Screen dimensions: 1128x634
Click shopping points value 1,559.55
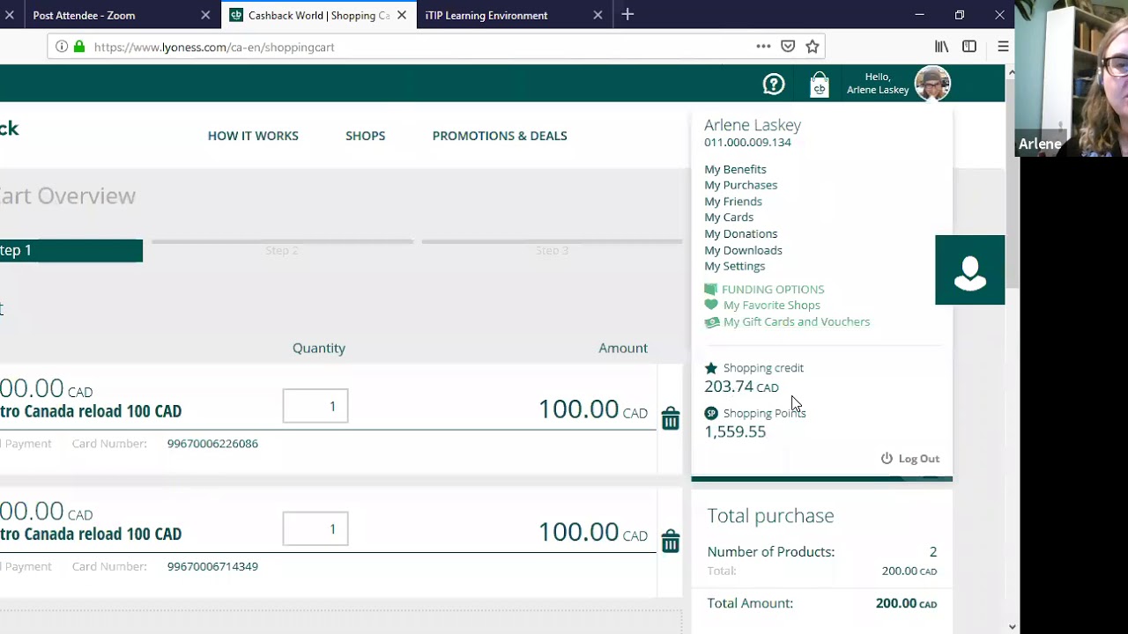(735, 431)
